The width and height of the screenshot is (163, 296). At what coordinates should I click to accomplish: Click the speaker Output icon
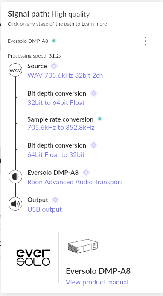[15, 204]
